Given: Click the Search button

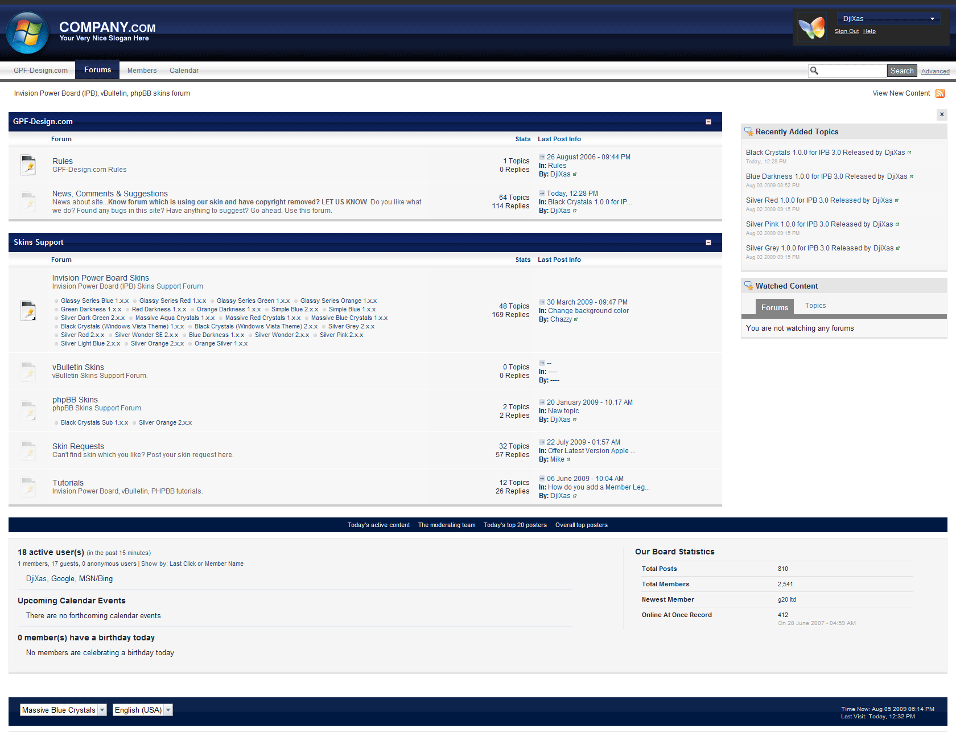Looking at the screenshot, I should click(x=902, y=71).
